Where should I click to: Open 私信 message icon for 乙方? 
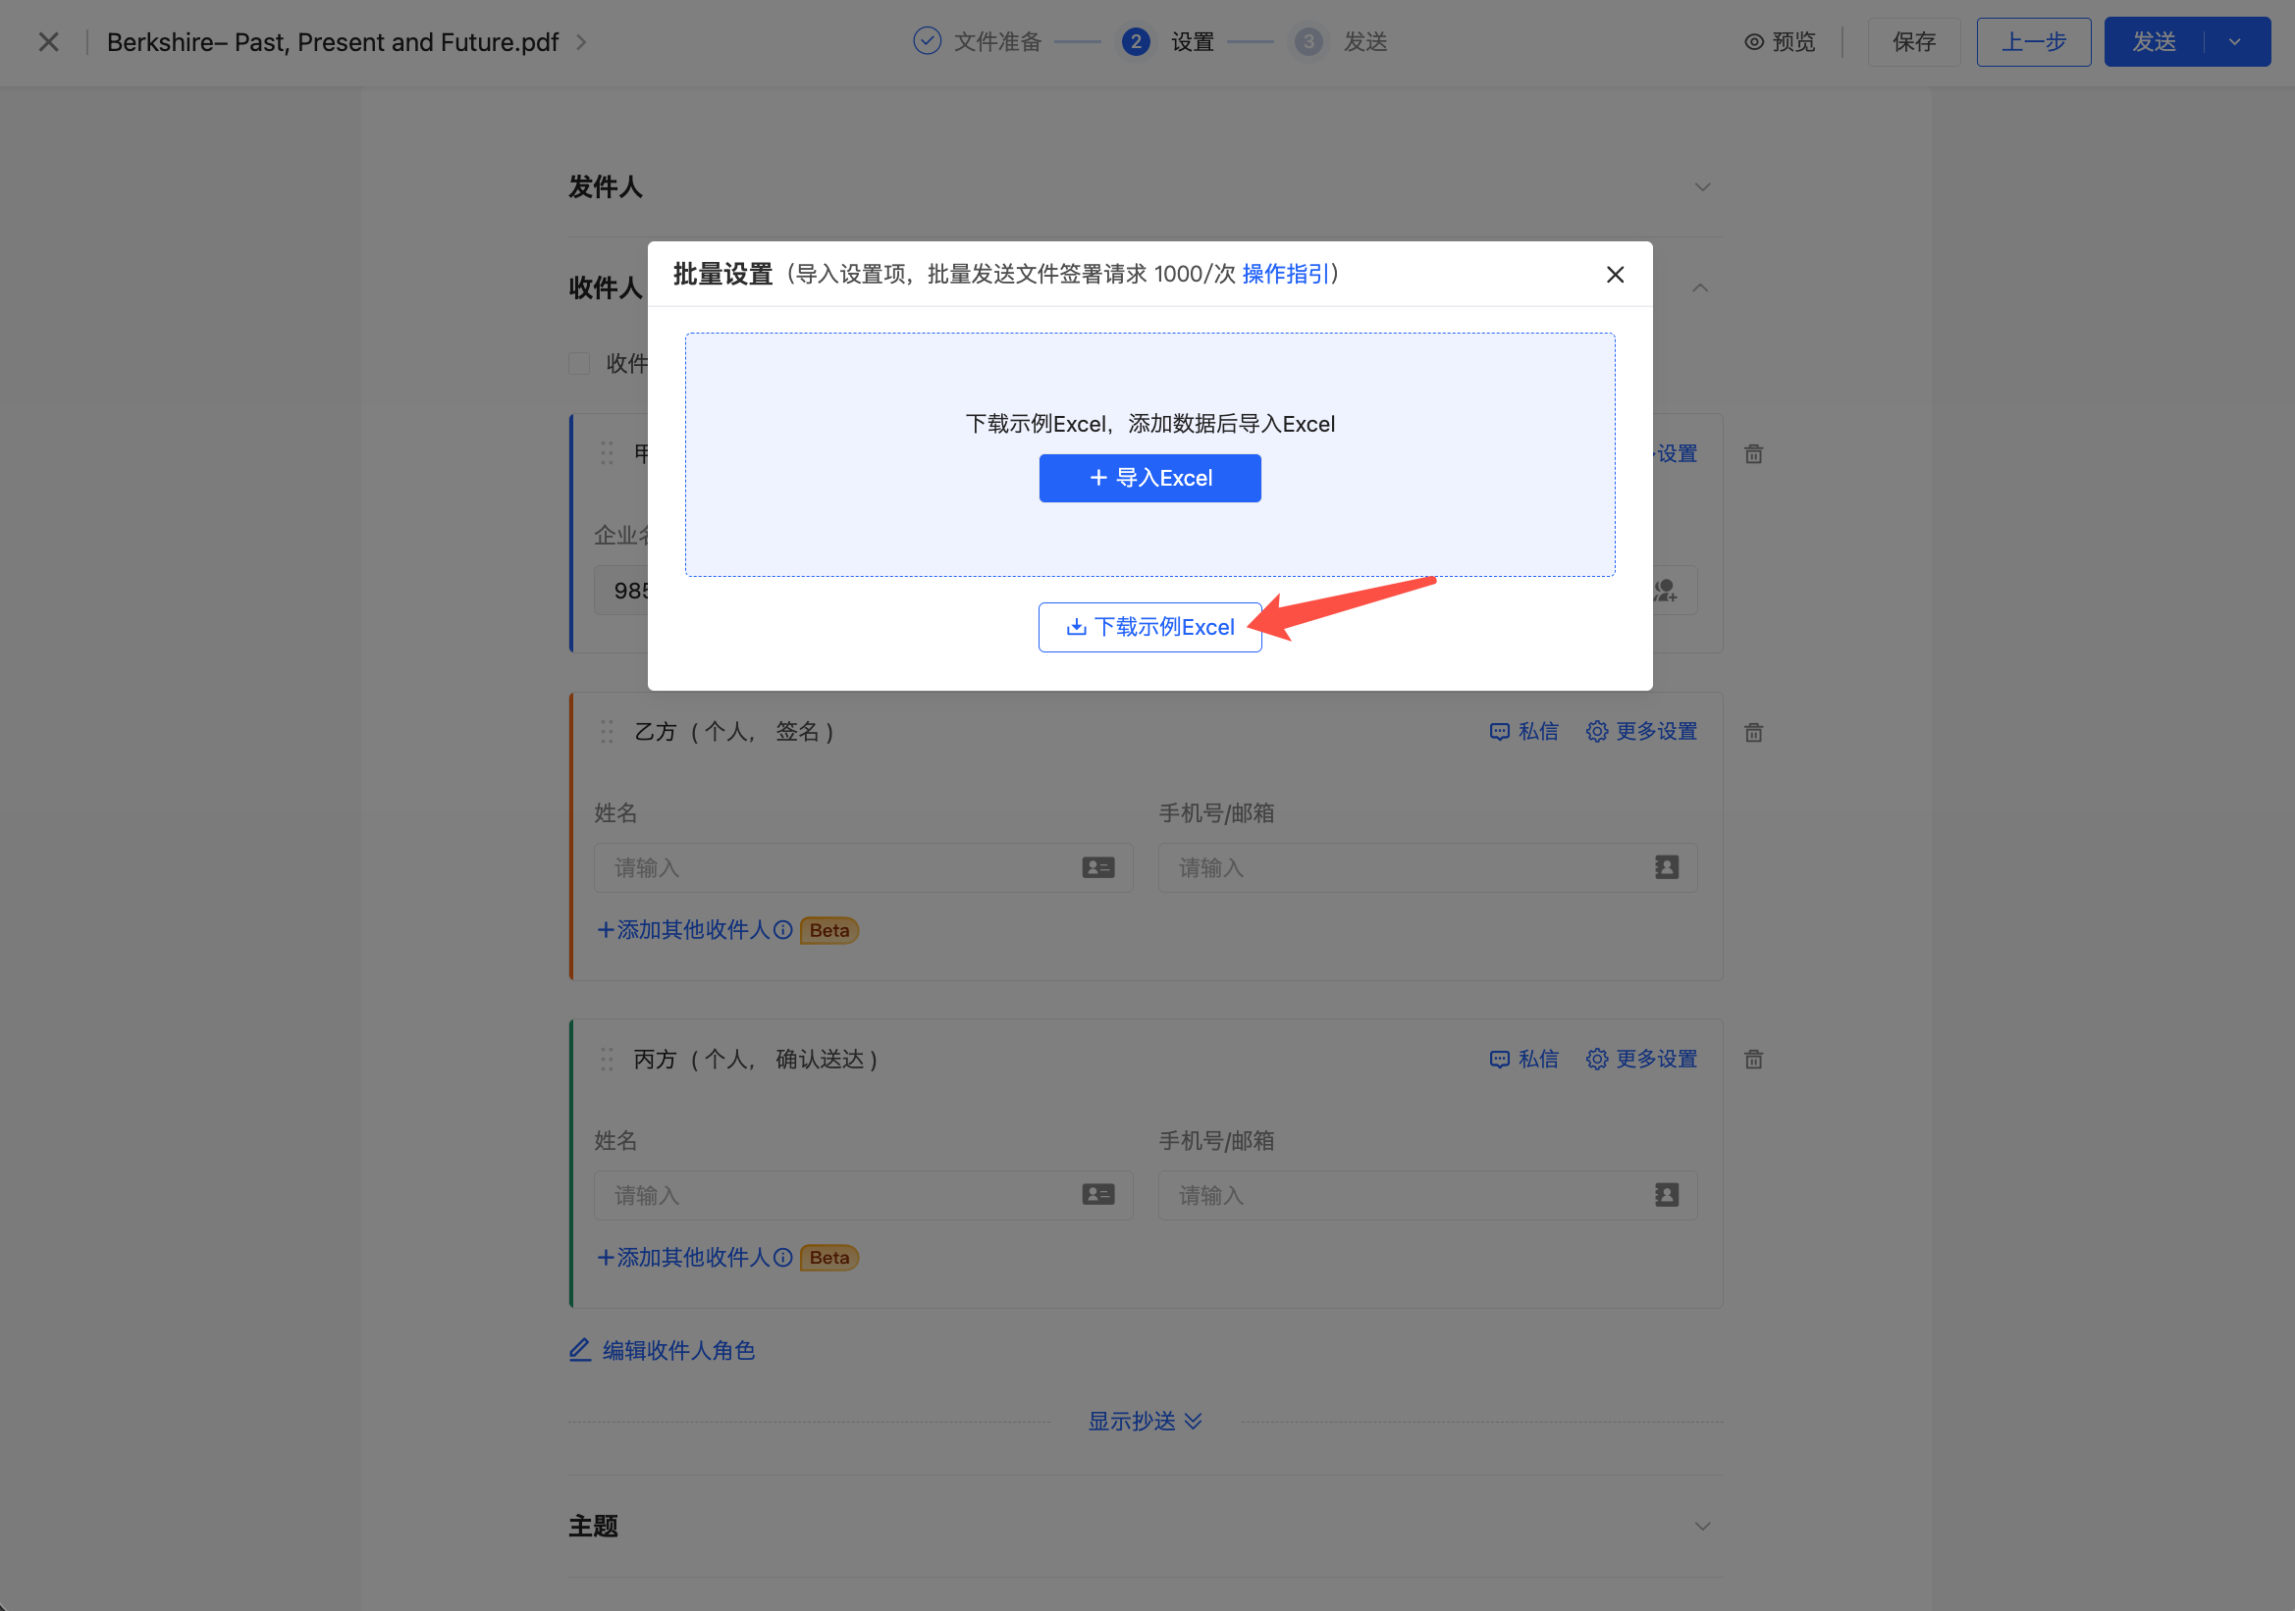tap(1499, 732)
